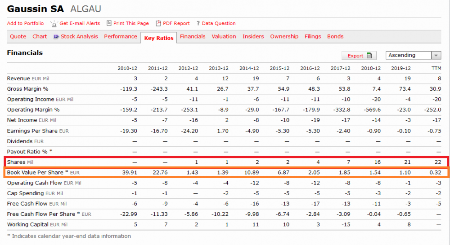Click the Payout Ratio % row label
Viewport: 450px width, 245px height.
pos(30,151)
